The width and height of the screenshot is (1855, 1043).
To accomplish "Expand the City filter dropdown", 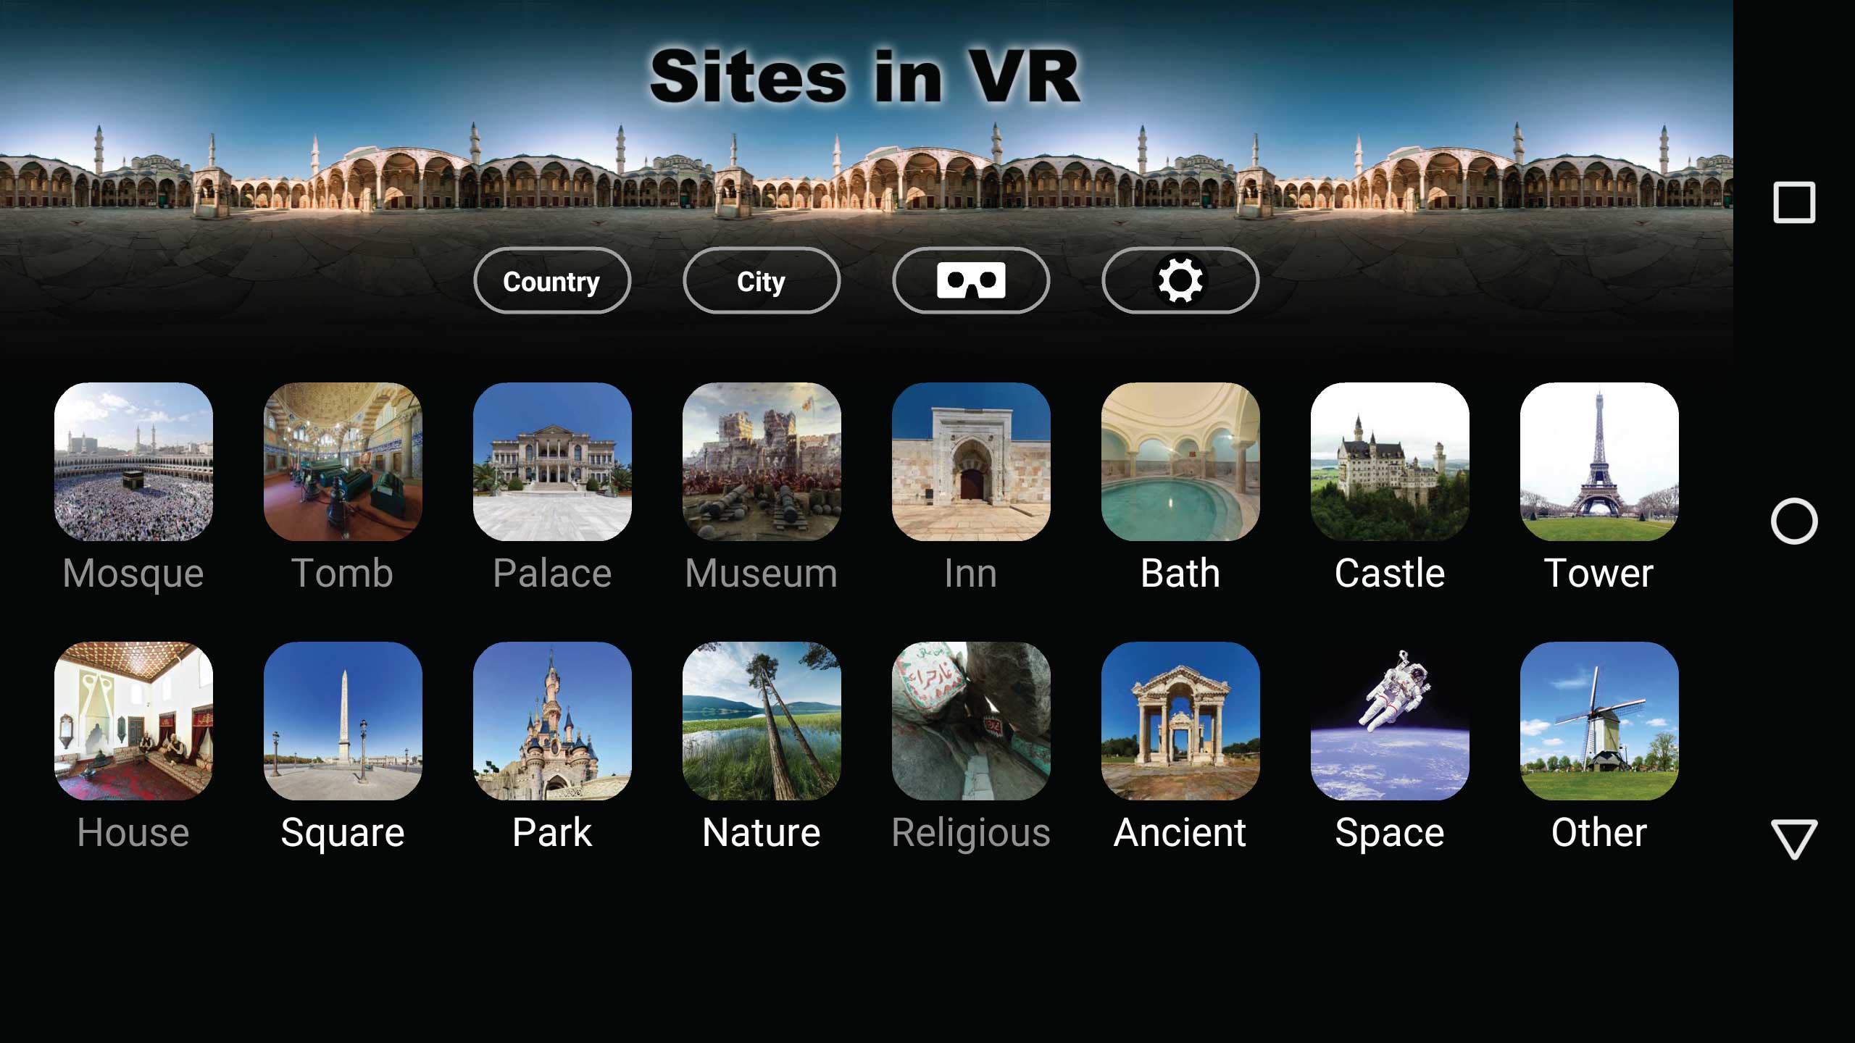I will coord(761,280).
